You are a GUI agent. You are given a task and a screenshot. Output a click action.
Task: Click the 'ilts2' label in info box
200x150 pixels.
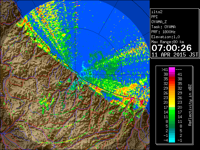click(x=157, y=12)
